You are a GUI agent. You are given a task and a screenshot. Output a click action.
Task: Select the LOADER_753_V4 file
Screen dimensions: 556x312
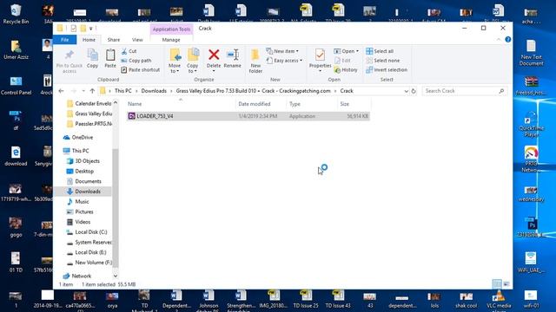(248, 116)
